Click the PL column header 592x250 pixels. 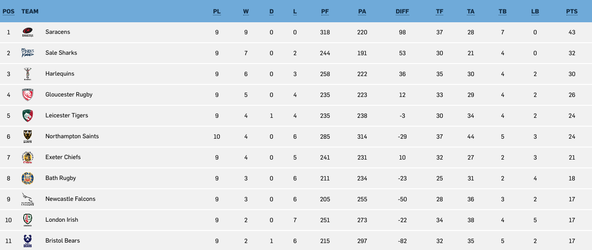coord(217,11)
